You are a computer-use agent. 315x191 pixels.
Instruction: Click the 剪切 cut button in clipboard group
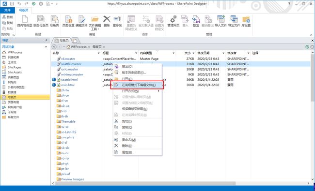click(x=7, y=17)
